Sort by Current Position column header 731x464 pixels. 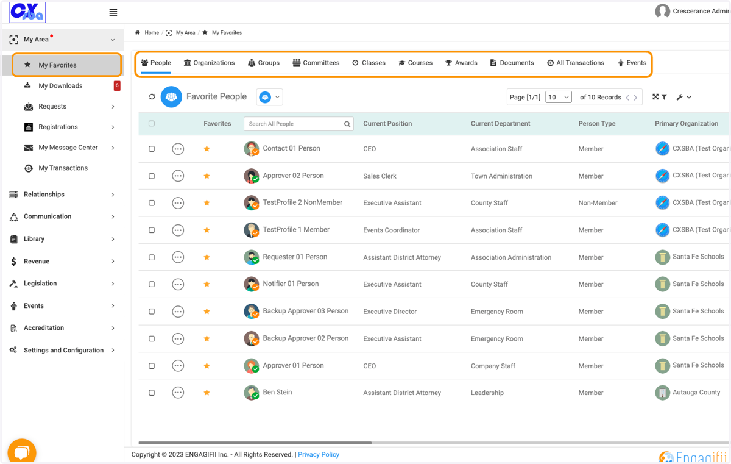point(387,124)
